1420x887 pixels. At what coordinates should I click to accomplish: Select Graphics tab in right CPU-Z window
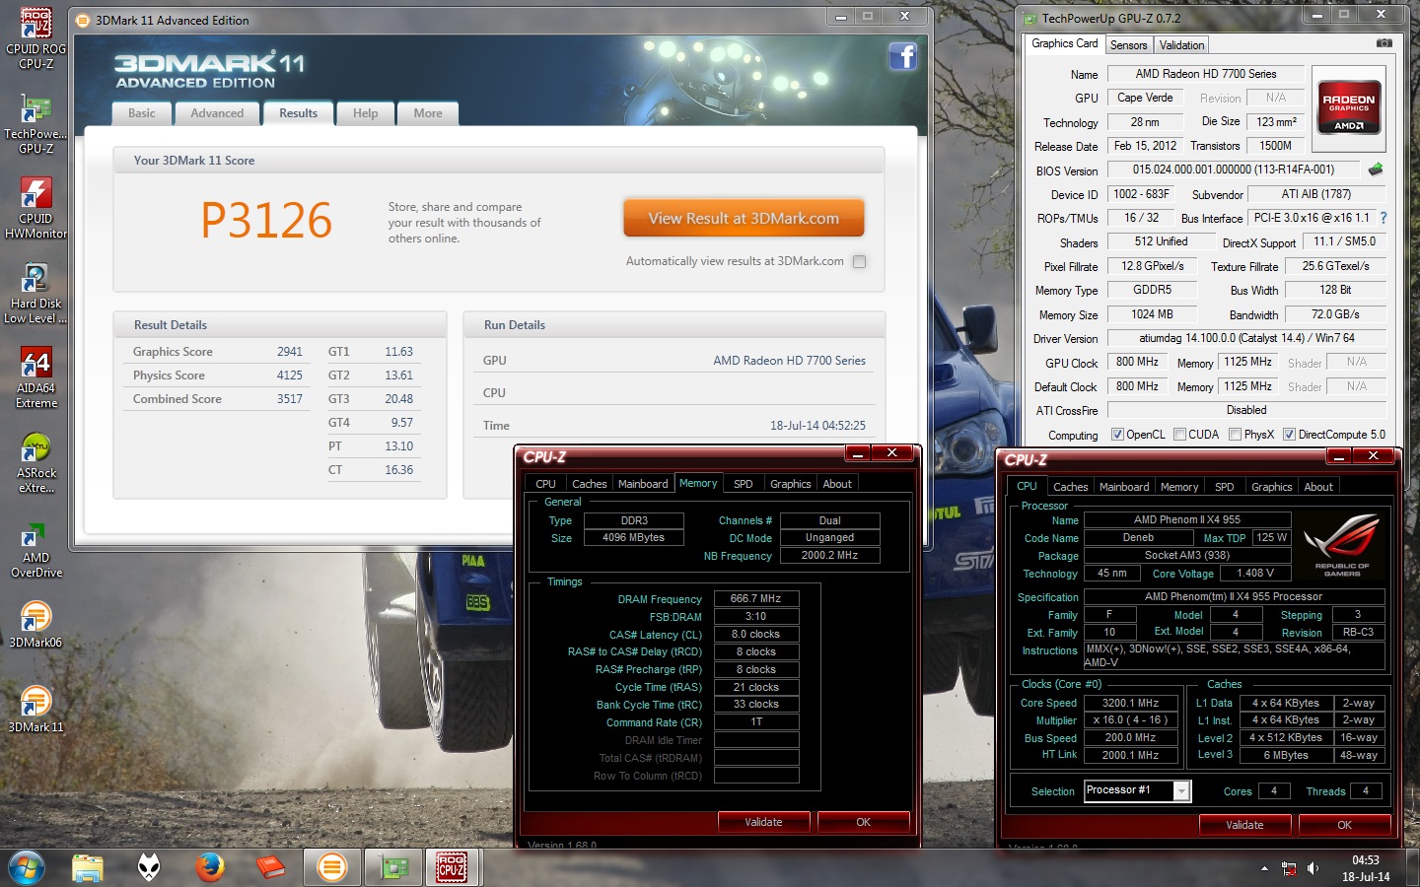coord(1271,487)
